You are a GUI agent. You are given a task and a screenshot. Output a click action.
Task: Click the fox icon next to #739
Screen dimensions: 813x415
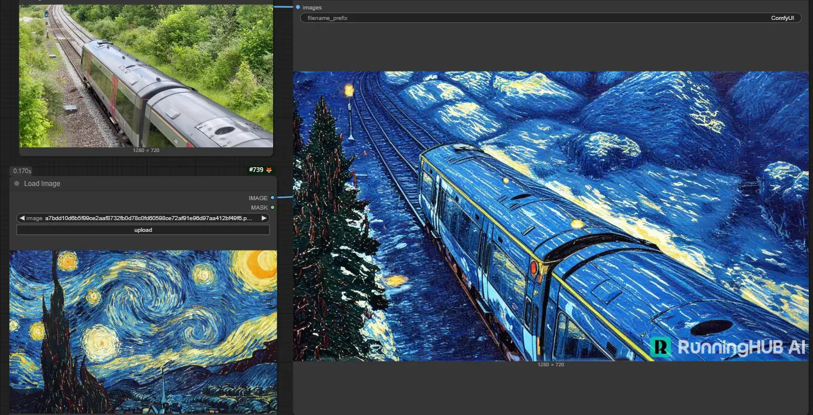click(x=269, y=170)
